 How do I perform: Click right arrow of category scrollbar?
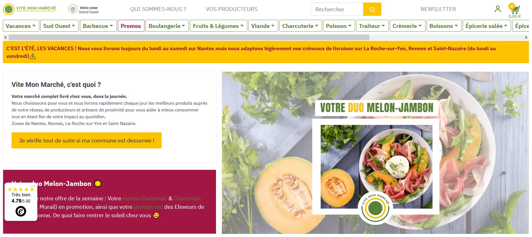tap(526, 37)
